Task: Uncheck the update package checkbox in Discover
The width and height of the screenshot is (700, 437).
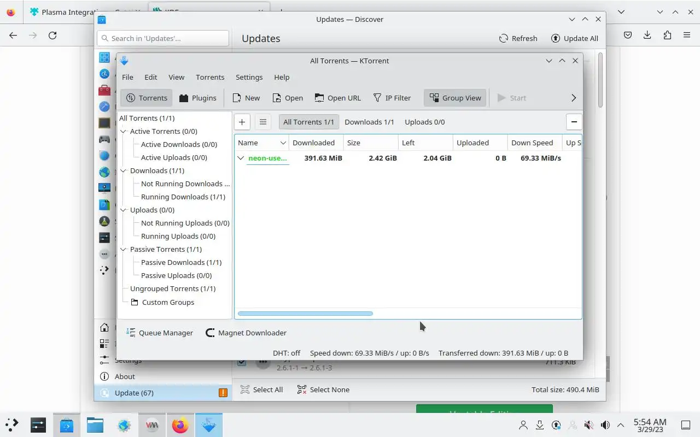Action: pos(242,362)
